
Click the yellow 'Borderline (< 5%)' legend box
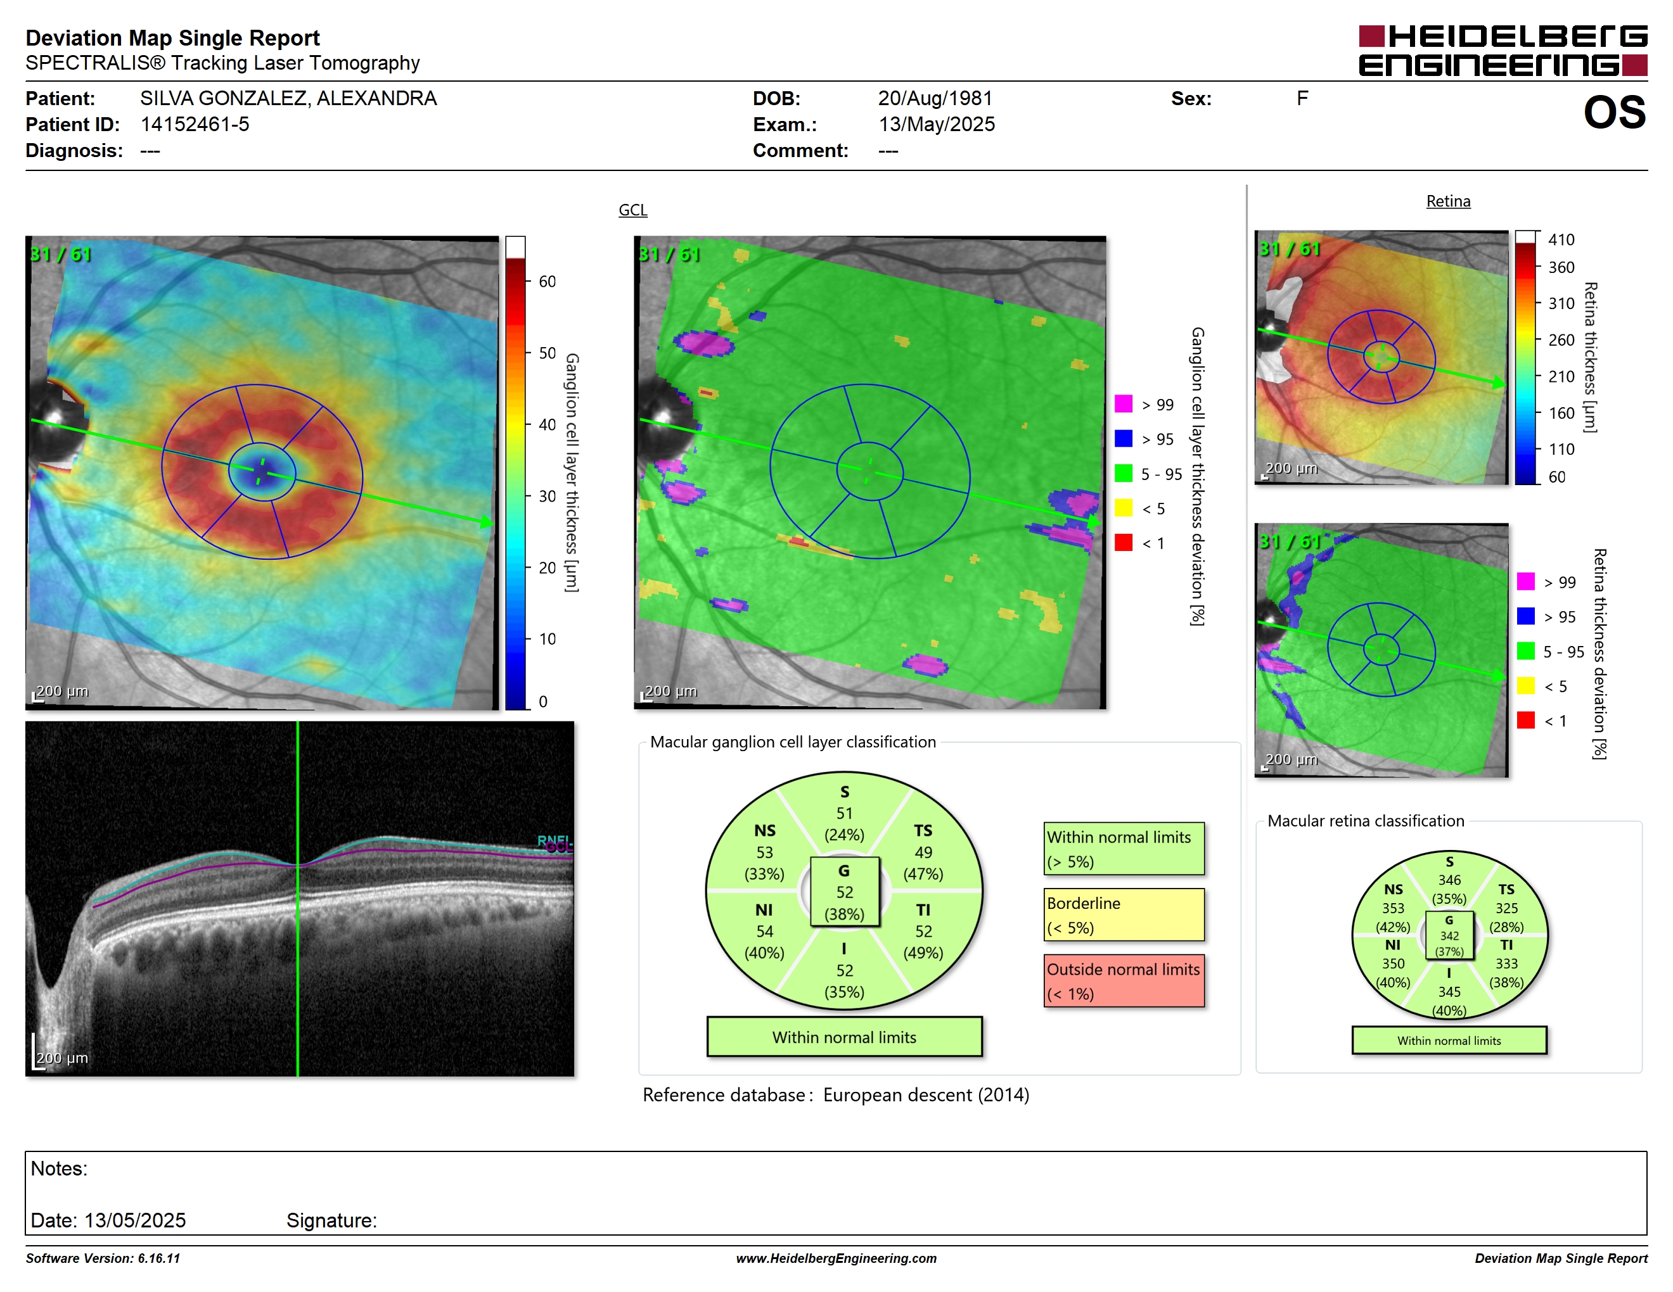[x=1124, y=915]
